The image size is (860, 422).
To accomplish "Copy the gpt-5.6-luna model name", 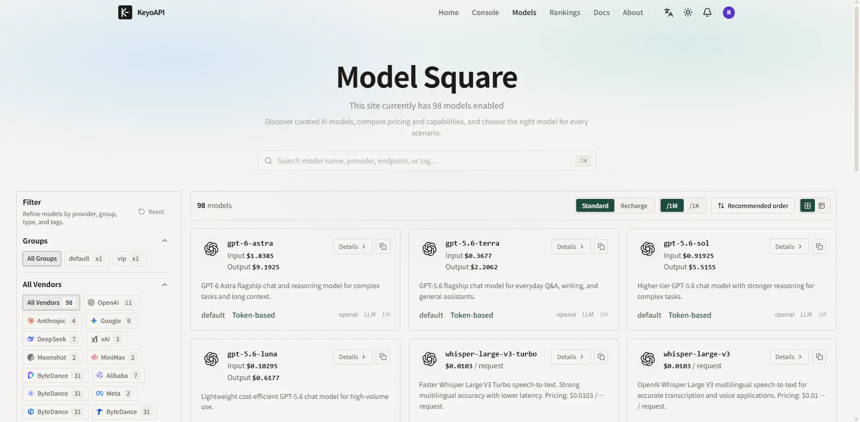I will pyautogui.click(x=383, y=357).
